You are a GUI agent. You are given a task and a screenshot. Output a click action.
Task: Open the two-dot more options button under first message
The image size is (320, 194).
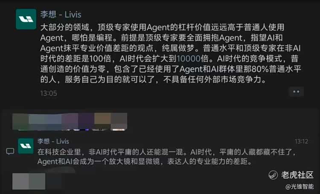pyautogui.click(x=296, y=91)
